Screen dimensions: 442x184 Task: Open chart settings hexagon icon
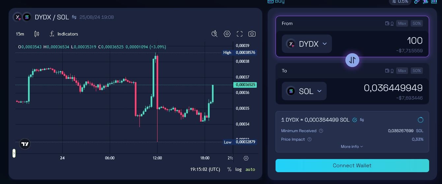pos(227,34)
